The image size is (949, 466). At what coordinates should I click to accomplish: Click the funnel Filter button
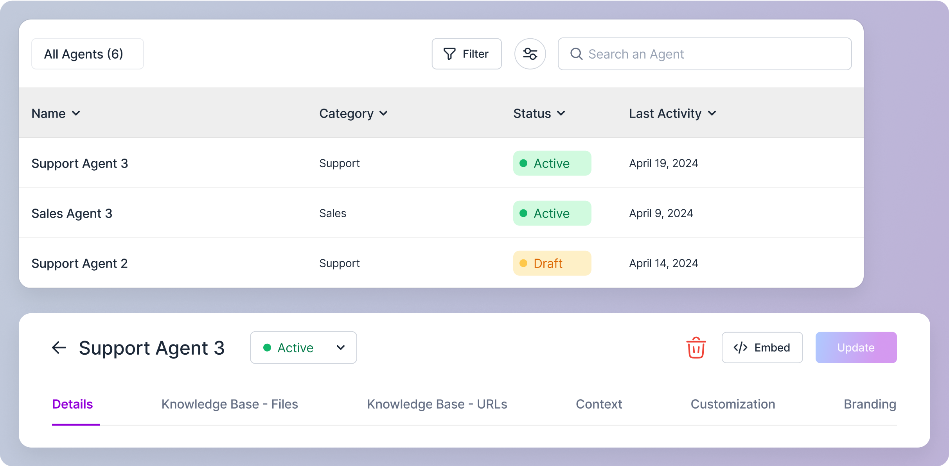[x=466, y=54]
